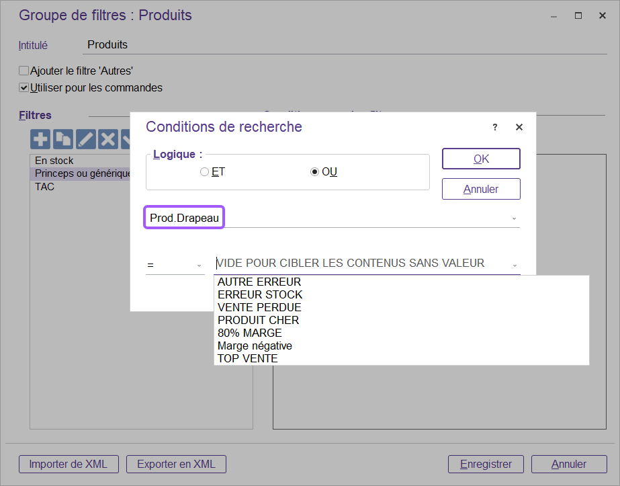Viewport: 620px width, 486px height.
Task: Close the Conditions de recherche dialog
Action: [x=519, y=127]
